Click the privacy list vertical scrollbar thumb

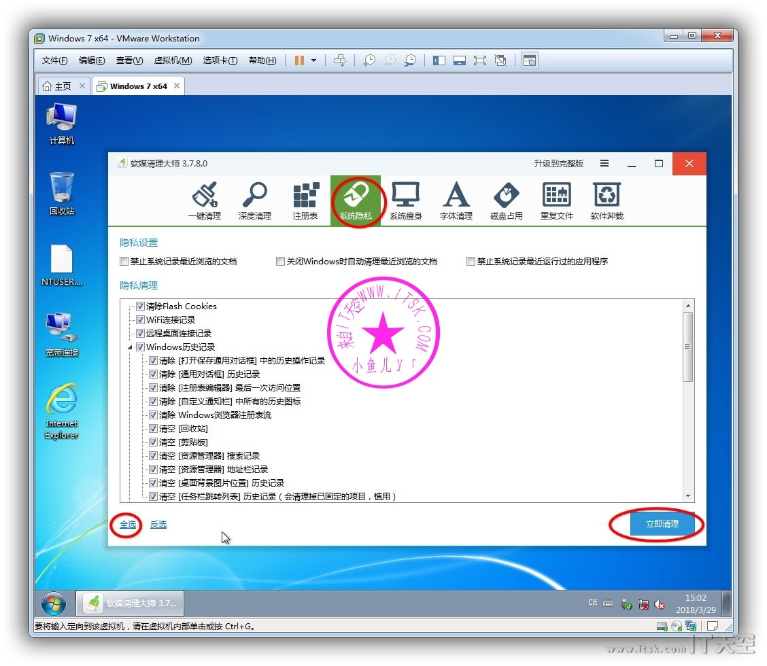(x=688, y=347)
